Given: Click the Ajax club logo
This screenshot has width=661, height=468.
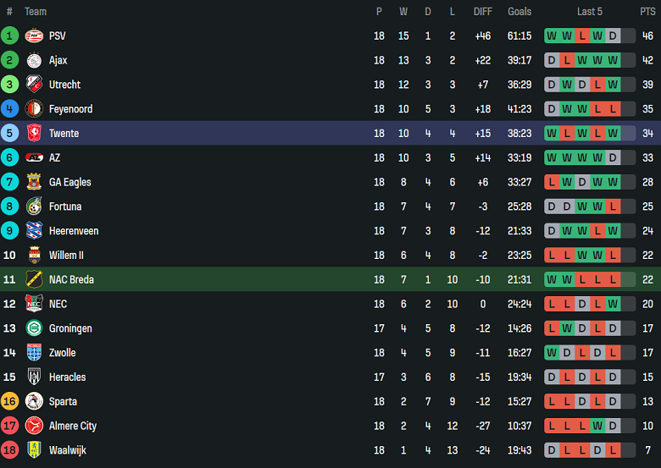Looking at the screenshot, I should pyautogui.click(x=34, y=60).
